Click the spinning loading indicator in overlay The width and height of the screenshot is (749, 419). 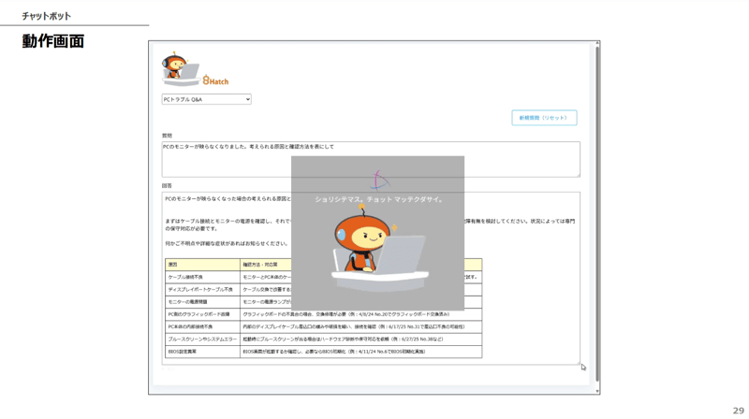377,181
